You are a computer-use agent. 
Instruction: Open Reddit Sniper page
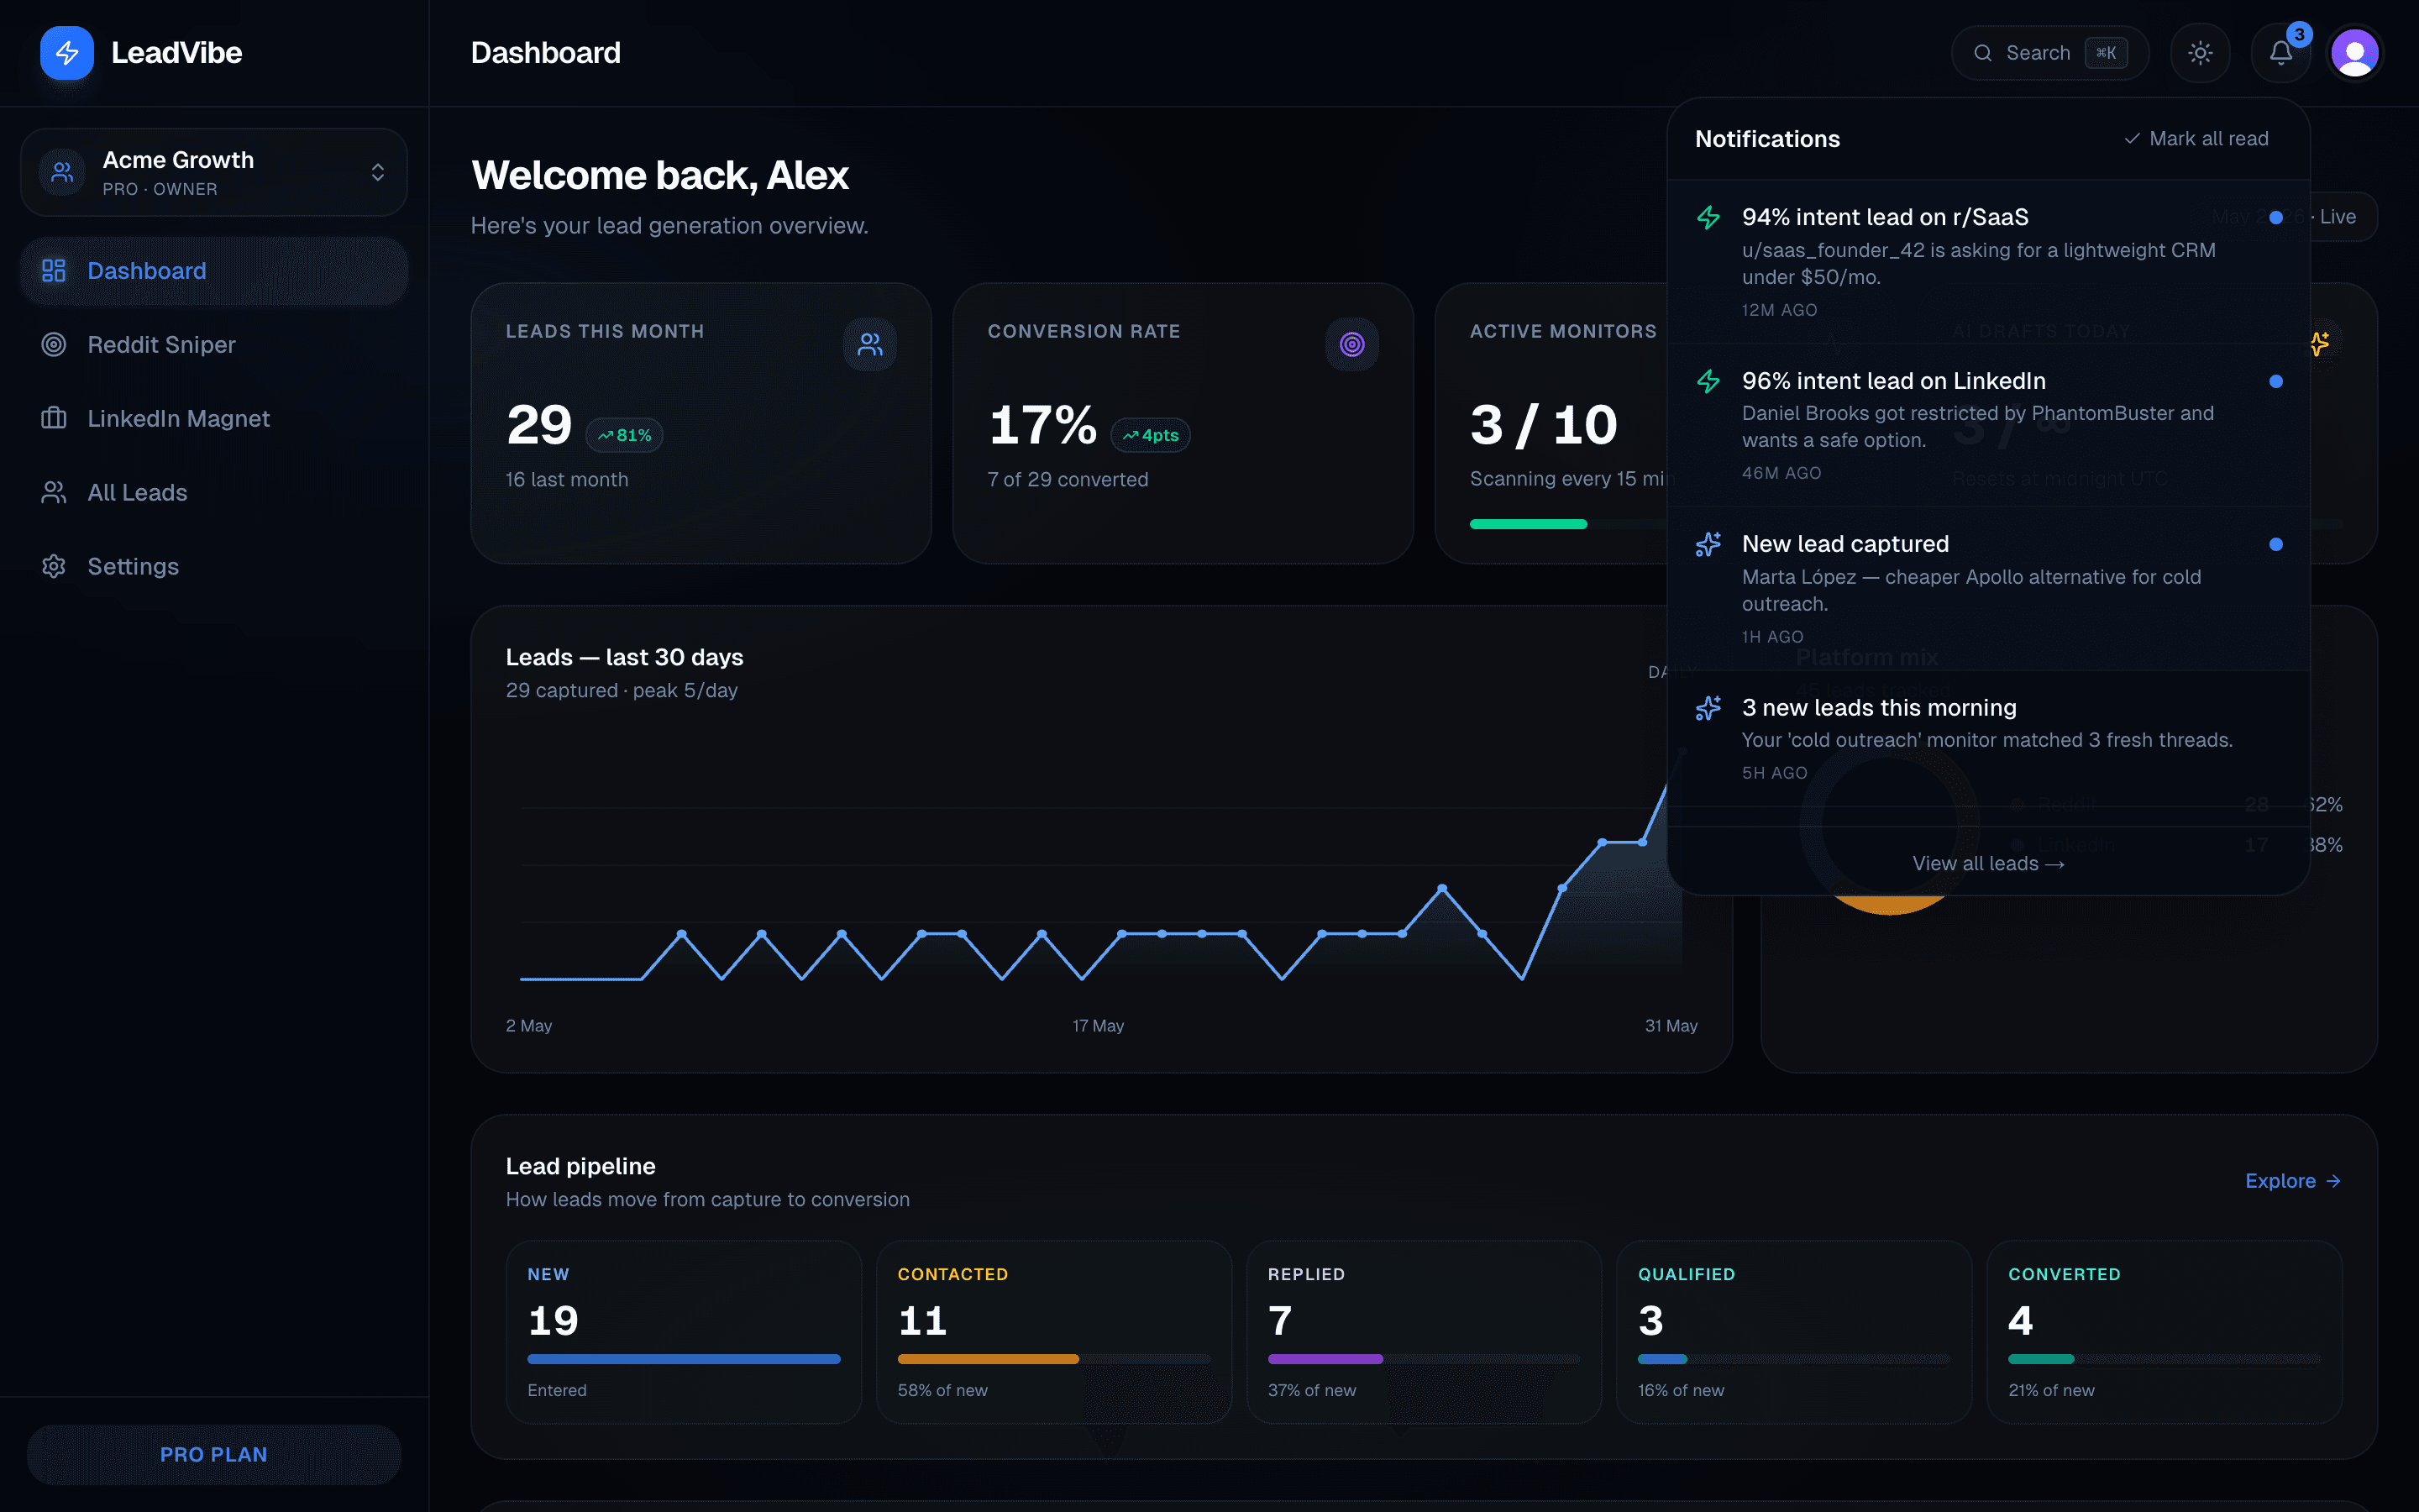tap(214, 345)
